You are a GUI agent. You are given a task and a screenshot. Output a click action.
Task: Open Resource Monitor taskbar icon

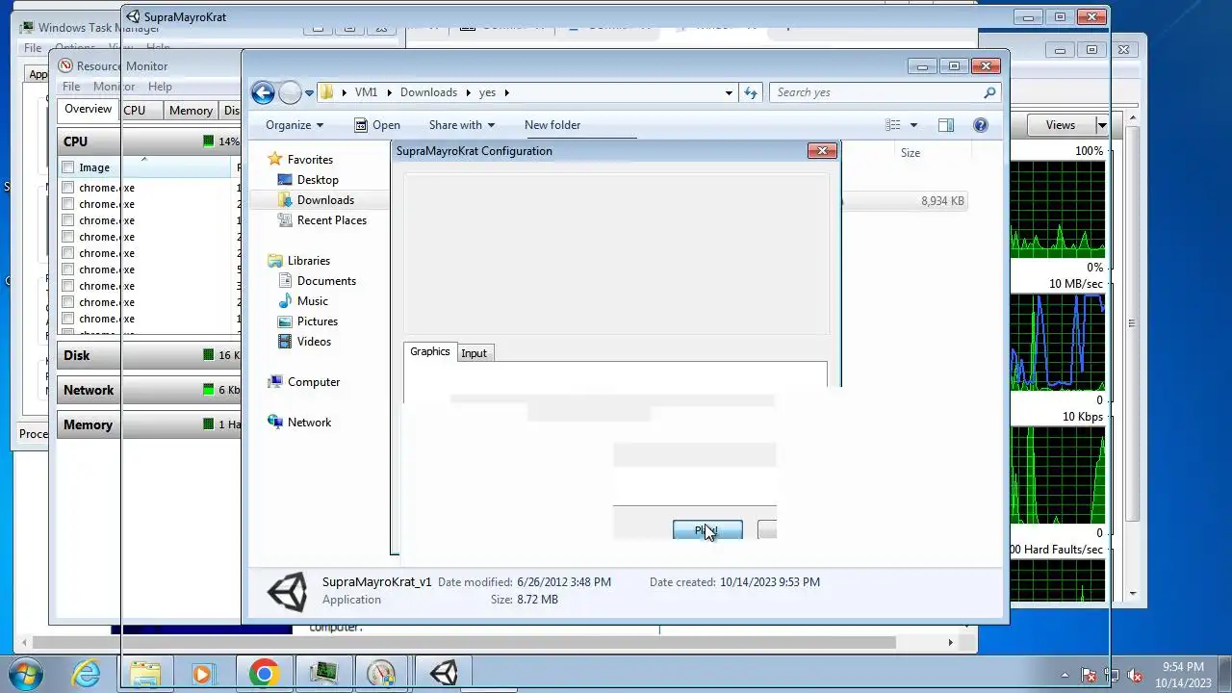point(381,673)
